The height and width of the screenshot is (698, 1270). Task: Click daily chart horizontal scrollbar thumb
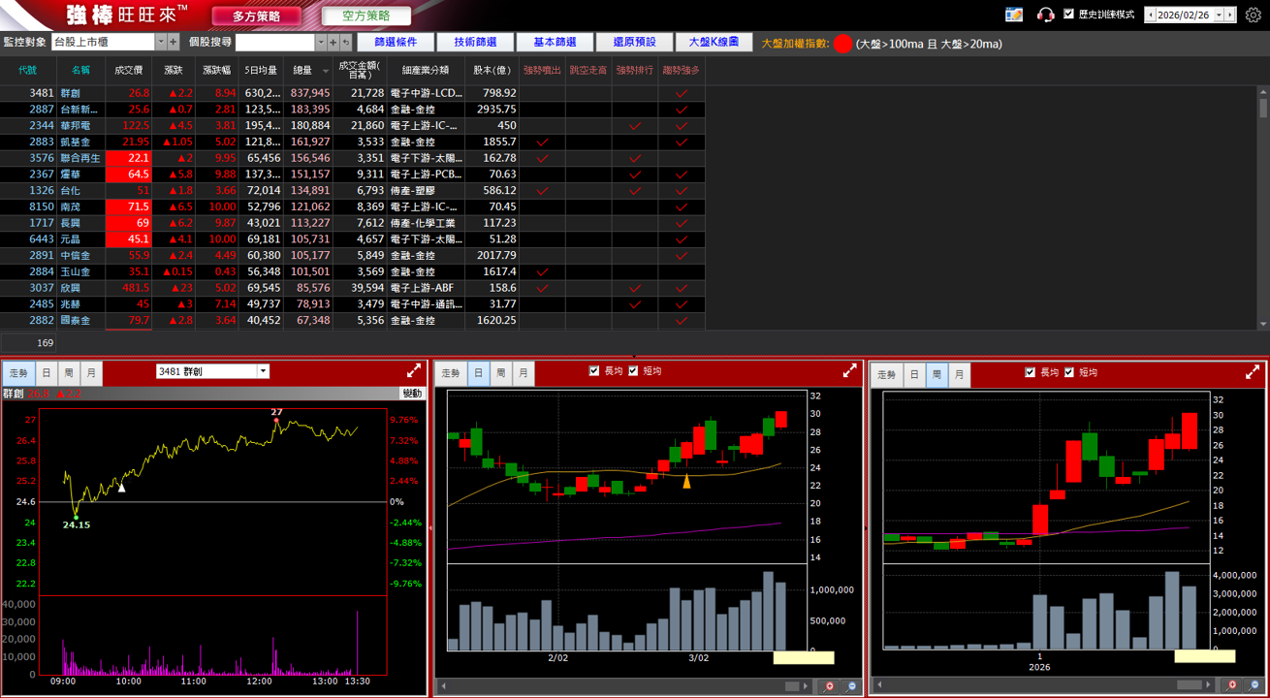click(792, 686)
